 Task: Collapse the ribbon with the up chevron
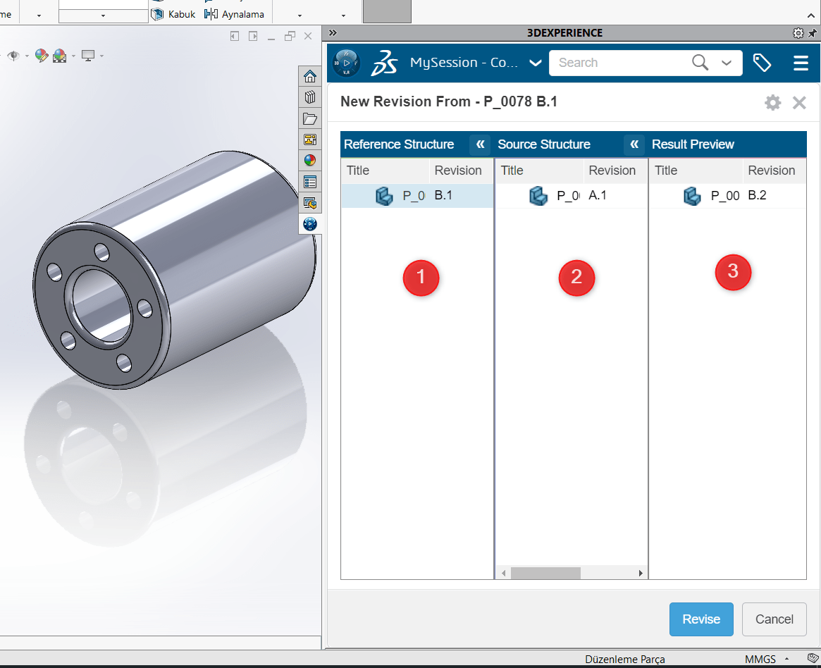[811, 16]
